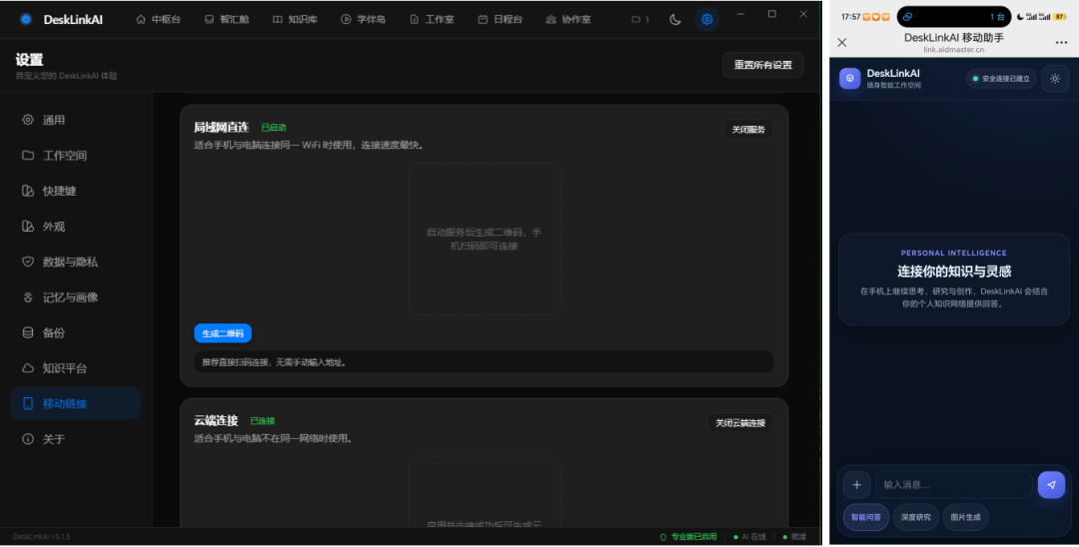
Task: Click the 局域网直连 section heading
Action: pyautogui.click(x=221, y=127)
